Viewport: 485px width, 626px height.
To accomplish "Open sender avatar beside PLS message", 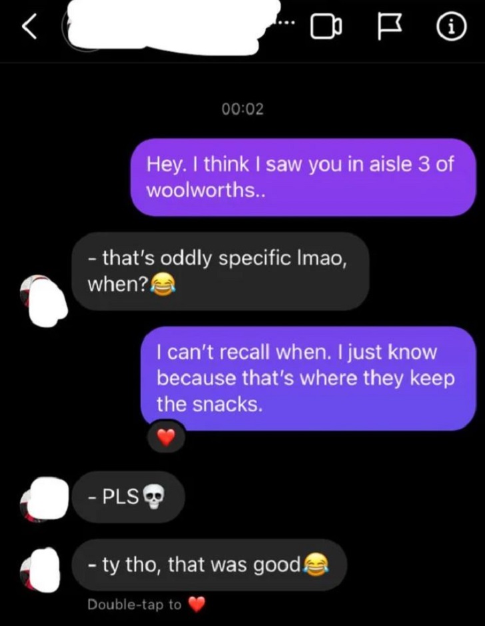I will point(44,499).
